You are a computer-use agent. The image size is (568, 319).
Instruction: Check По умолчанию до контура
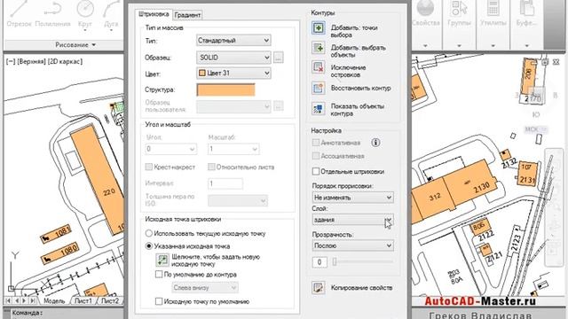[x=159, y=274]
